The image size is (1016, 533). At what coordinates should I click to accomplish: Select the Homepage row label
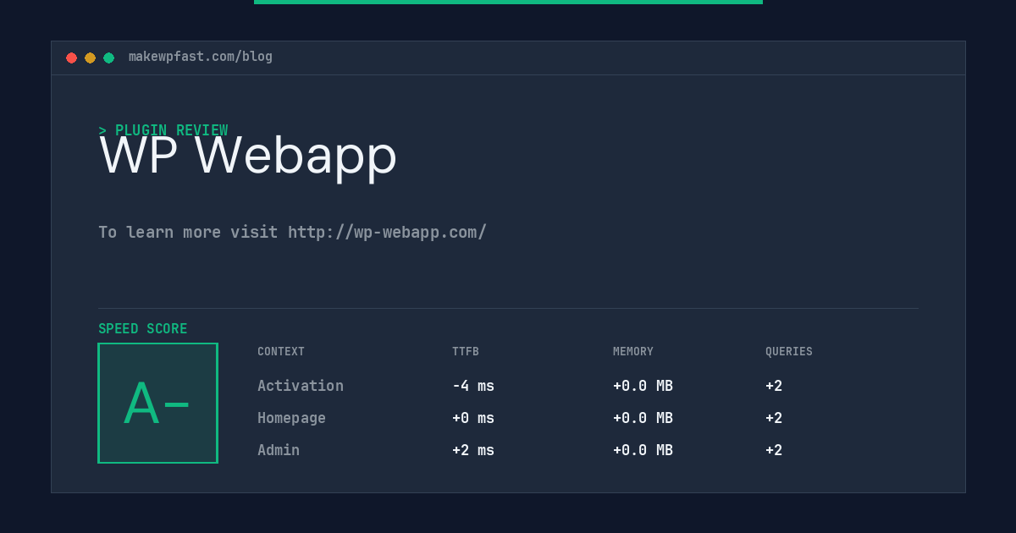pyautogui.click(x=291, y=418)
